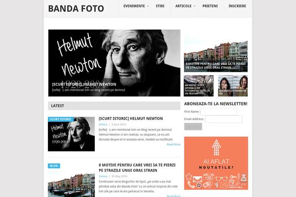Open the 8 MOTIVE PENTRU CARE headline
Viewport: 296px width, 197px height.
click(137, 167)
